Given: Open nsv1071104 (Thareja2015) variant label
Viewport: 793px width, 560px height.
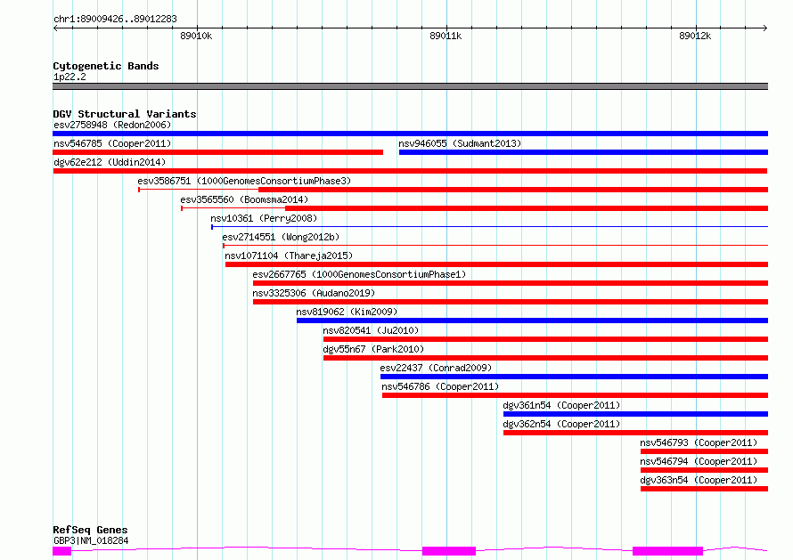Looking at the screenshot, I should [x=289, y=256].
